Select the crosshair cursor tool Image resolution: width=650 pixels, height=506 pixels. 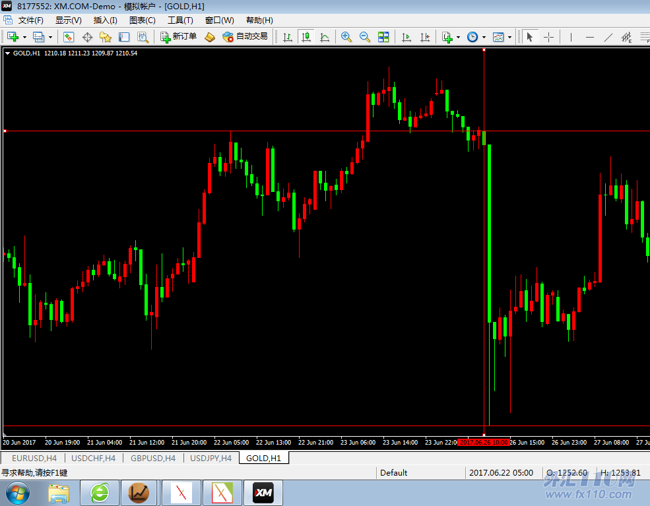tap(548, 37)
